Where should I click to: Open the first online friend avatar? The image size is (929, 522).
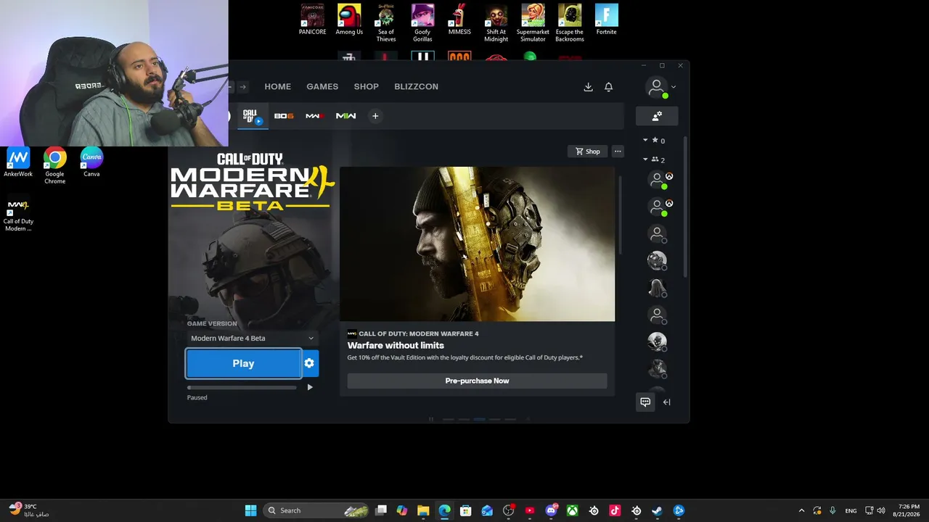coord(658,179)
